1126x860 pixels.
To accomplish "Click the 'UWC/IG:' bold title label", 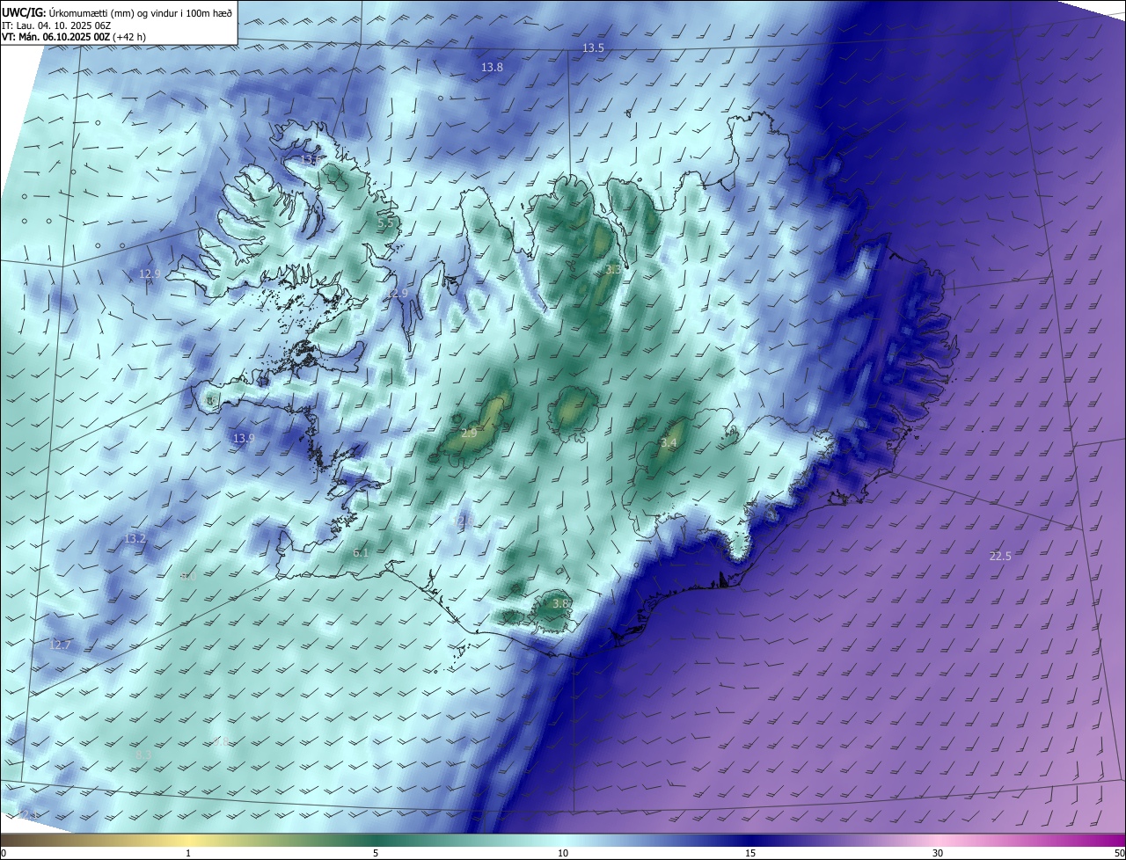I will (23, 12).
